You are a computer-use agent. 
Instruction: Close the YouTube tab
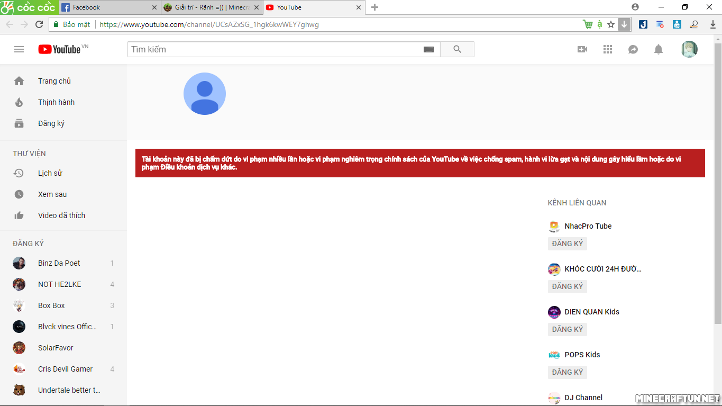tap(359, 7)
